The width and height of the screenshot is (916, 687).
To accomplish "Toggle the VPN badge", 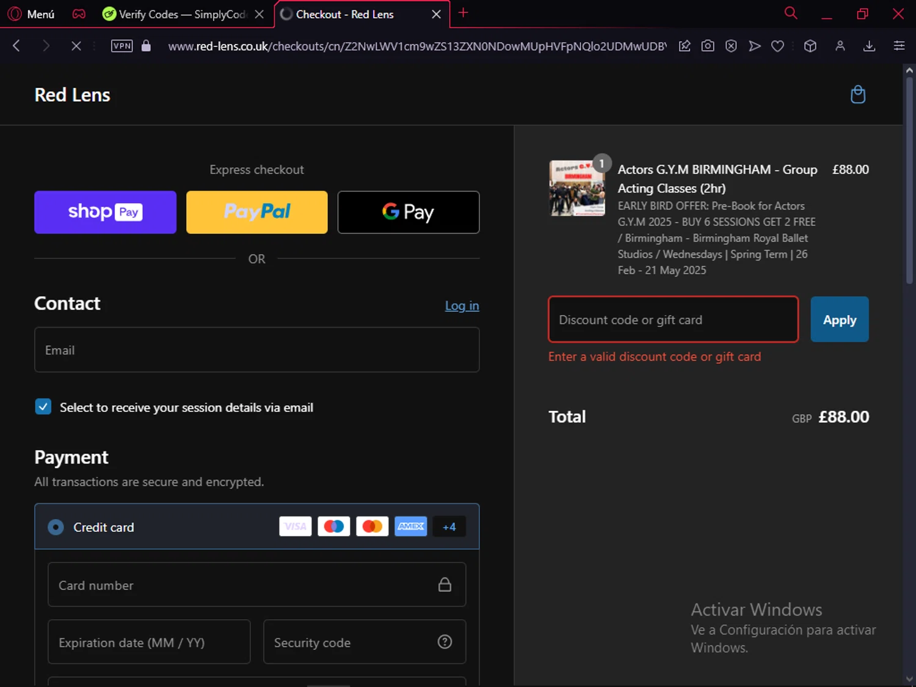I will 122,46.
